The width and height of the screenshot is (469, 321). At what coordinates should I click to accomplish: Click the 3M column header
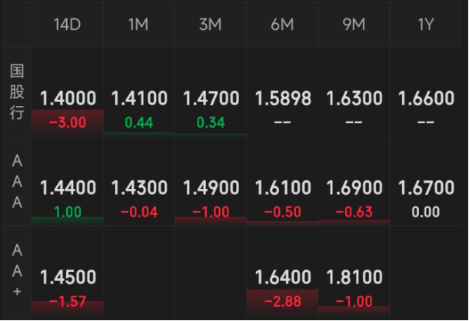[x=210, y=25]
